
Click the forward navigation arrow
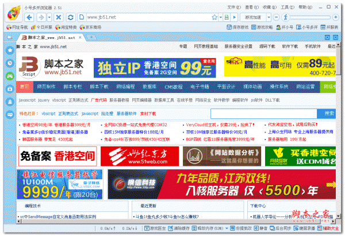coord(41,17)
